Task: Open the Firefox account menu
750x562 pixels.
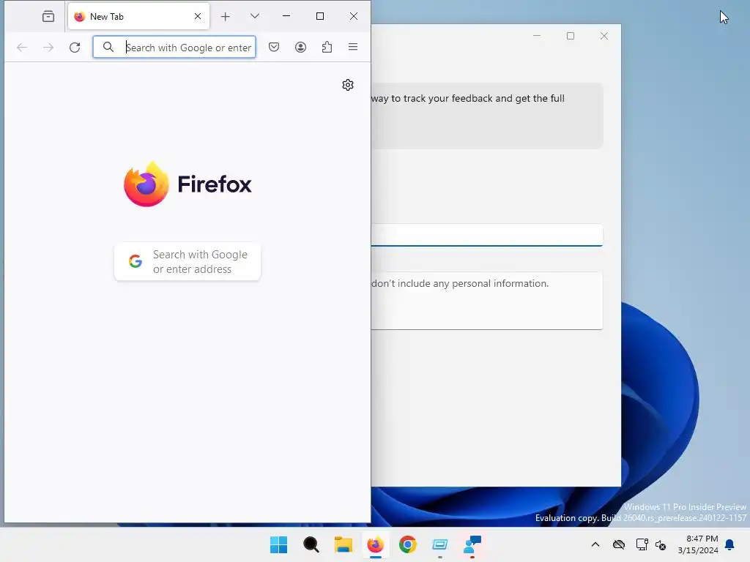Action: (x=300, y=47)
